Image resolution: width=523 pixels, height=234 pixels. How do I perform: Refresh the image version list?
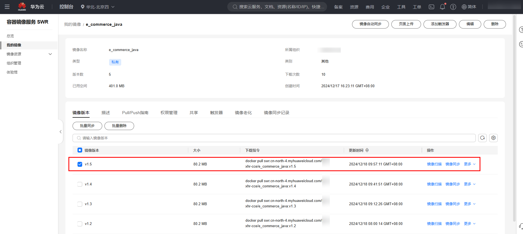483,138
